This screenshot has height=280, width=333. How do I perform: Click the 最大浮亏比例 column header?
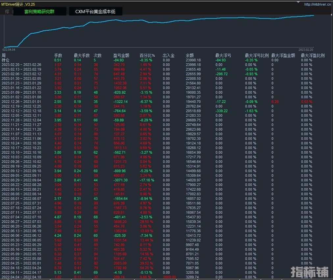coord(257,55)
